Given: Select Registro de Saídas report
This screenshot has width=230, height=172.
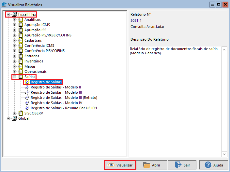Looking at the screenshot, I should coord(46,82).
